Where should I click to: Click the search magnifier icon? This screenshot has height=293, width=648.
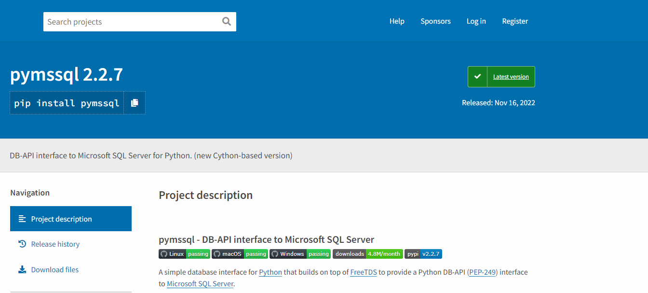coord(226,21)
